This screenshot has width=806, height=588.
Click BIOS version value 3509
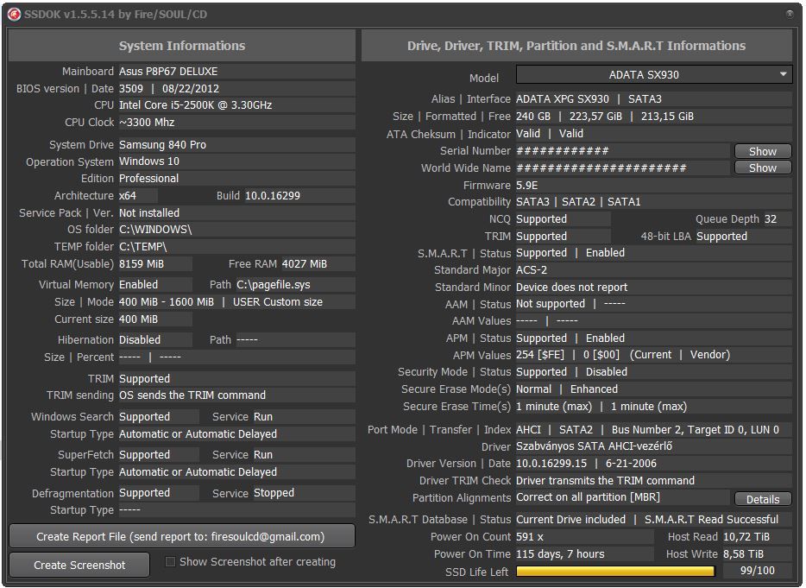[x=131, y=88]
